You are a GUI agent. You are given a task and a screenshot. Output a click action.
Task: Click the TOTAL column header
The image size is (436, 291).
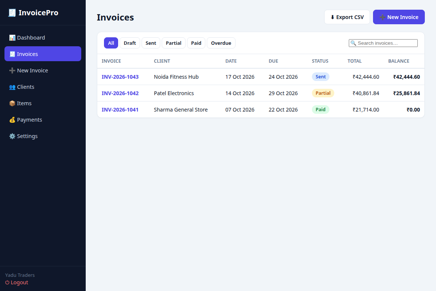click(354, 61)
